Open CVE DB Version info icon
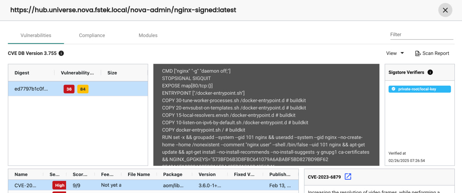Image resolution: width=462 pixels, height=193 pixels. (x=61, y=53)
